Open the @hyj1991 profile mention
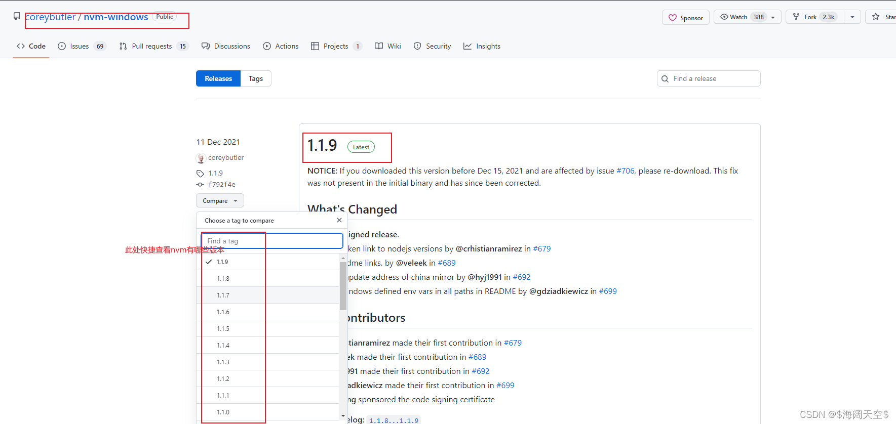Image resolution: width=896 pixels, height=424 pixels. (485, 277)
